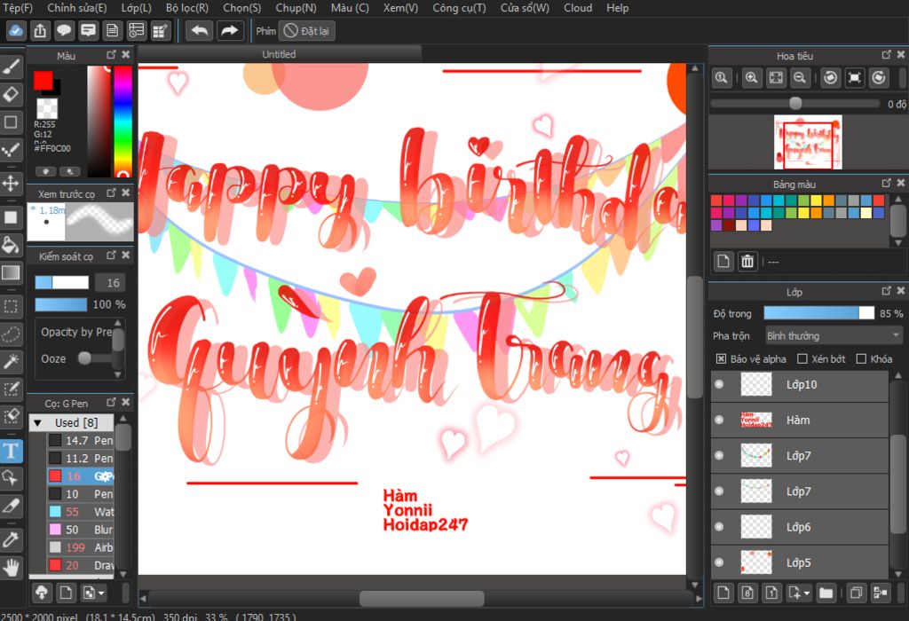Viewport: 909px width, 621px height.
Task: Enable Xén bớt clipping checkbox
Action: [x=802, y=358]
